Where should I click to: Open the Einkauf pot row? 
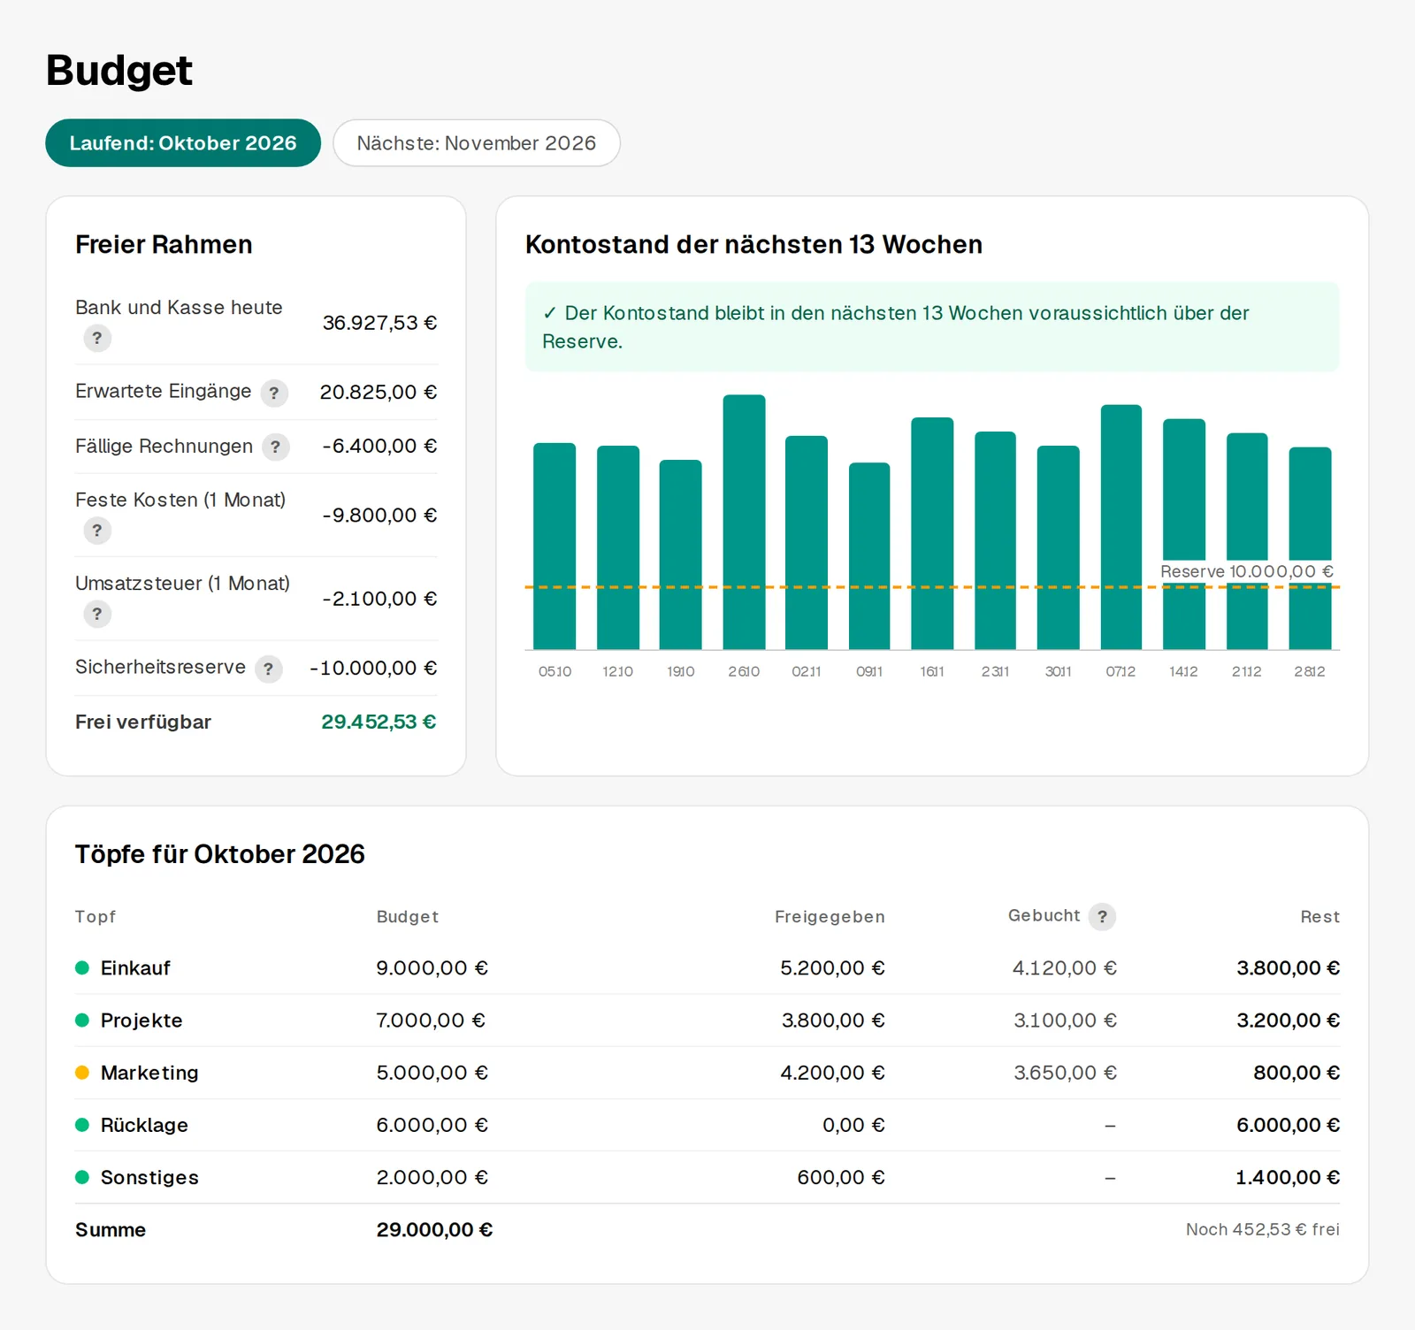click(x=707, y=968)
